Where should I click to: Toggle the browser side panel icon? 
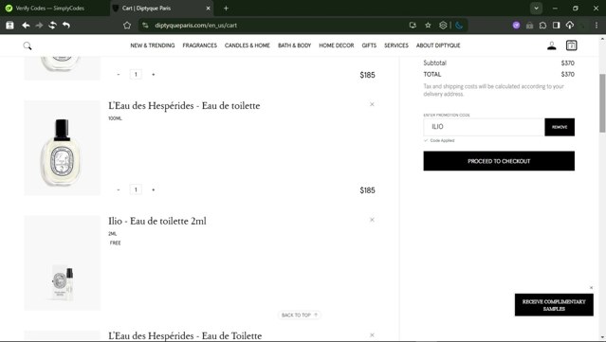556,25
